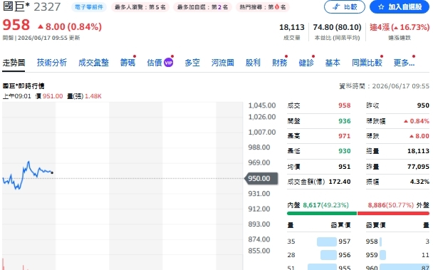Click the 最多人瀏覽 第5名 badge
This screenshot has width=433, height=270.
[140, 7]
